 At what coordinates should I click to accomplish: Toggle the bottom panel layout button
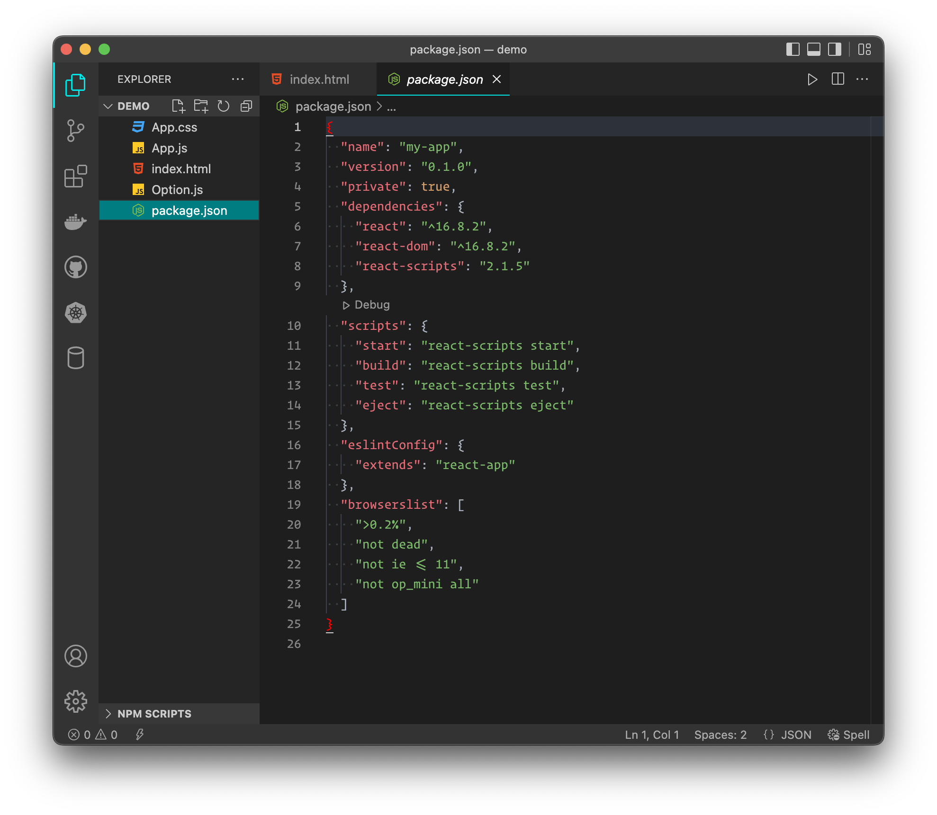pos(814,49)
